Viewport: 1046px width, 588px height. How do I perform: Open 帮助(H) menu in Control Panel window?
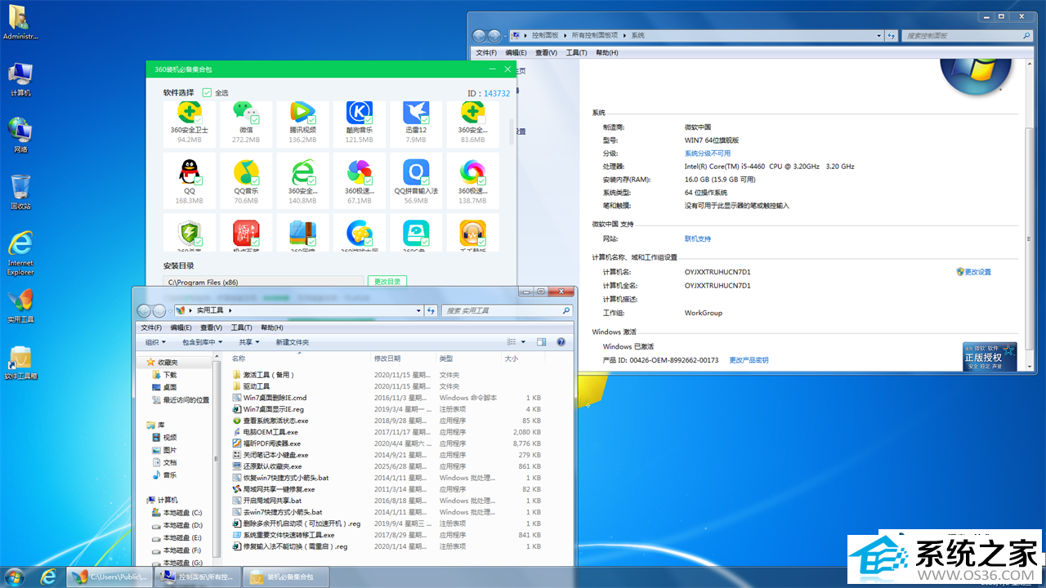coord(606,52)
